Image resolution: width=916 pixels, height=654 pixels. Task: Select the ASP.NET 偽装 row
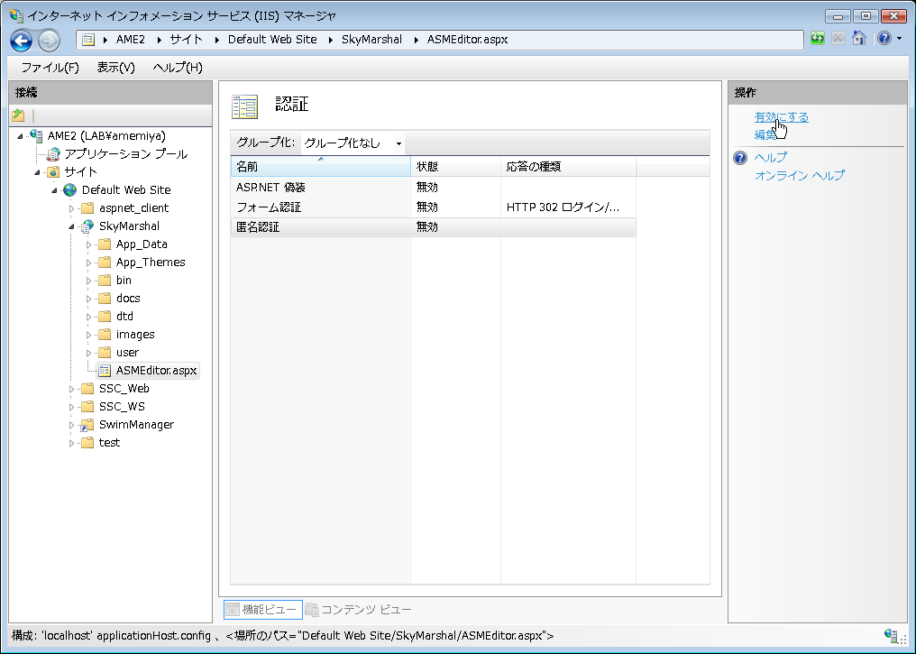click(x=433, y=188)
